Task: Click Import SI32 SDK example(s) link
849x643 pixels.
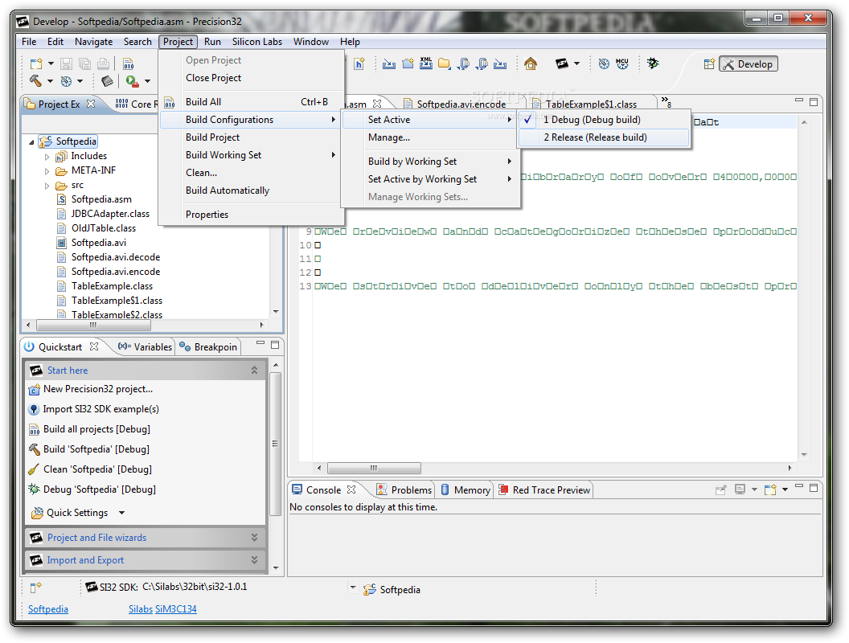Action: tap(100, 409)
